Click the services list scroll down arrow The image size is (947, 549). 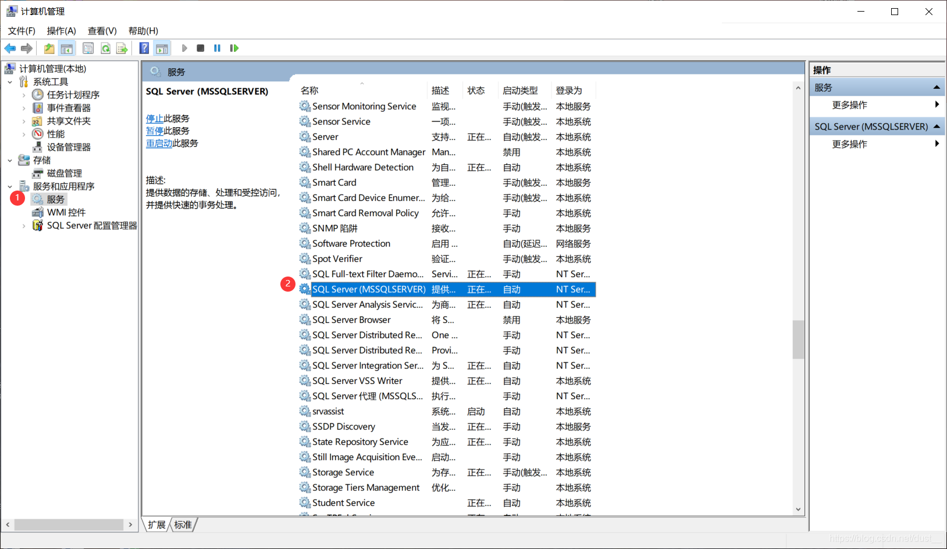(798, 509)
